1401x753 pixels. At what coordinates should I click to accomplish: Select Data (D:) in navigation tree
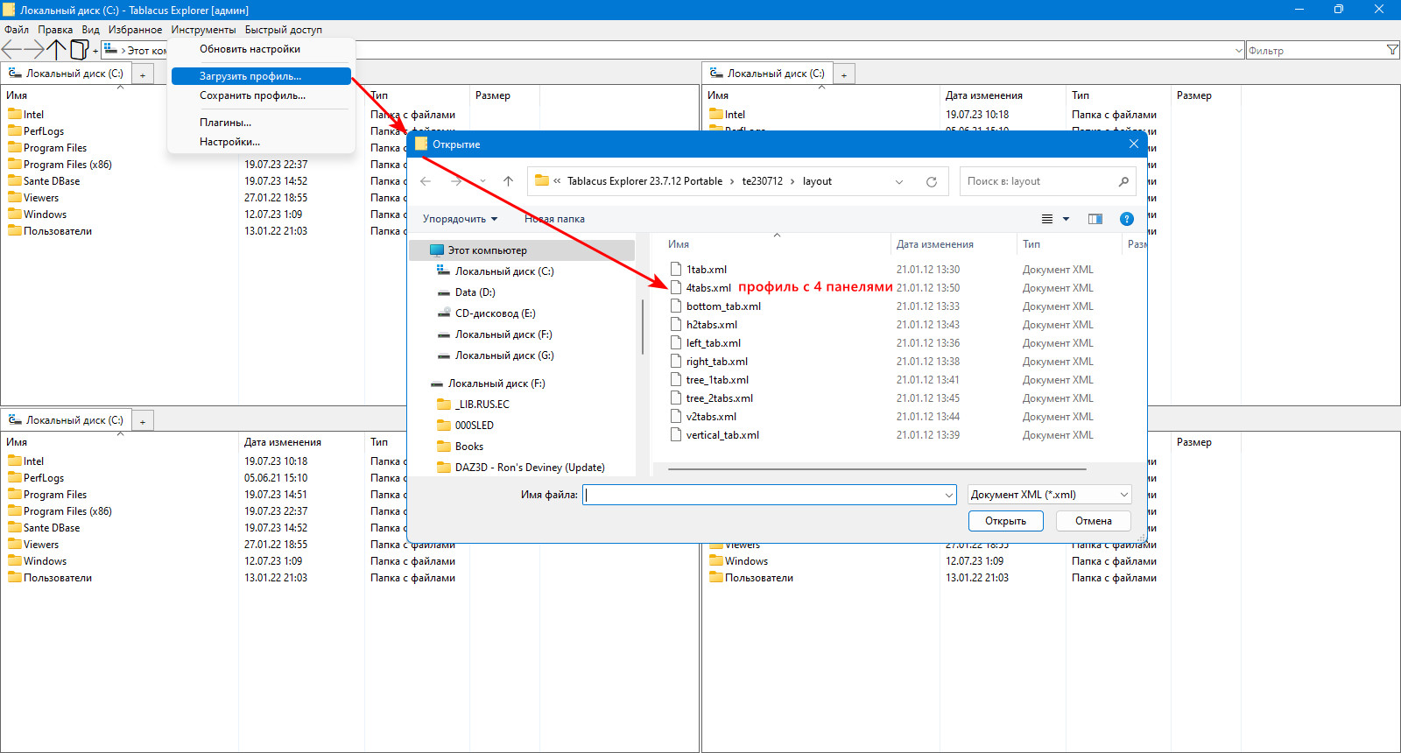click(x=475, y=292)
